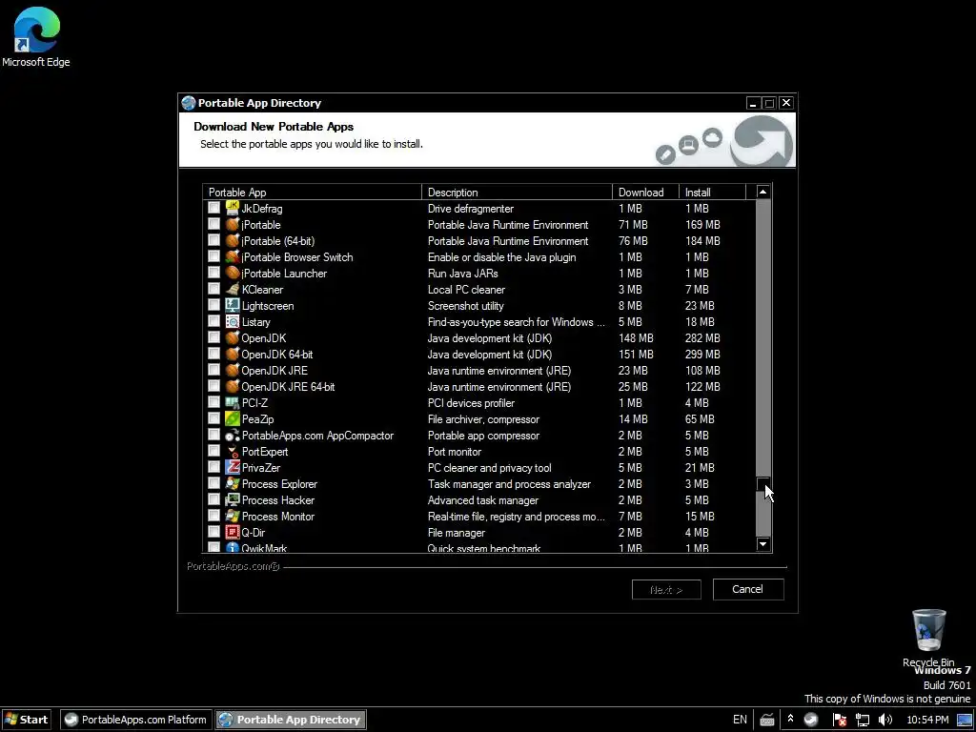Click the scrollbar up arrow

(763, 192)
